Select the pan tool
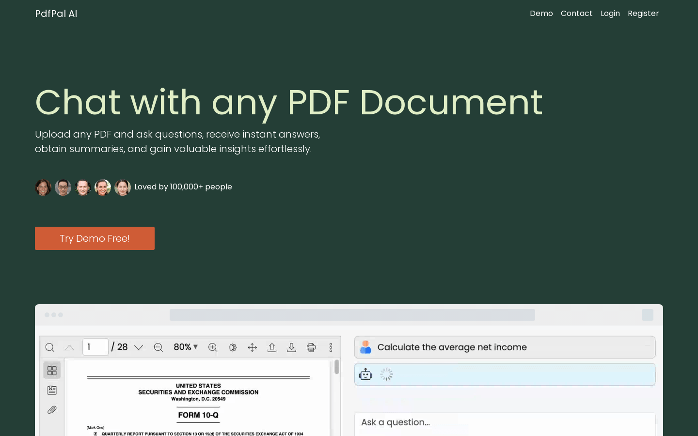Viewport: 698px width, 436px height. [252, 347]
